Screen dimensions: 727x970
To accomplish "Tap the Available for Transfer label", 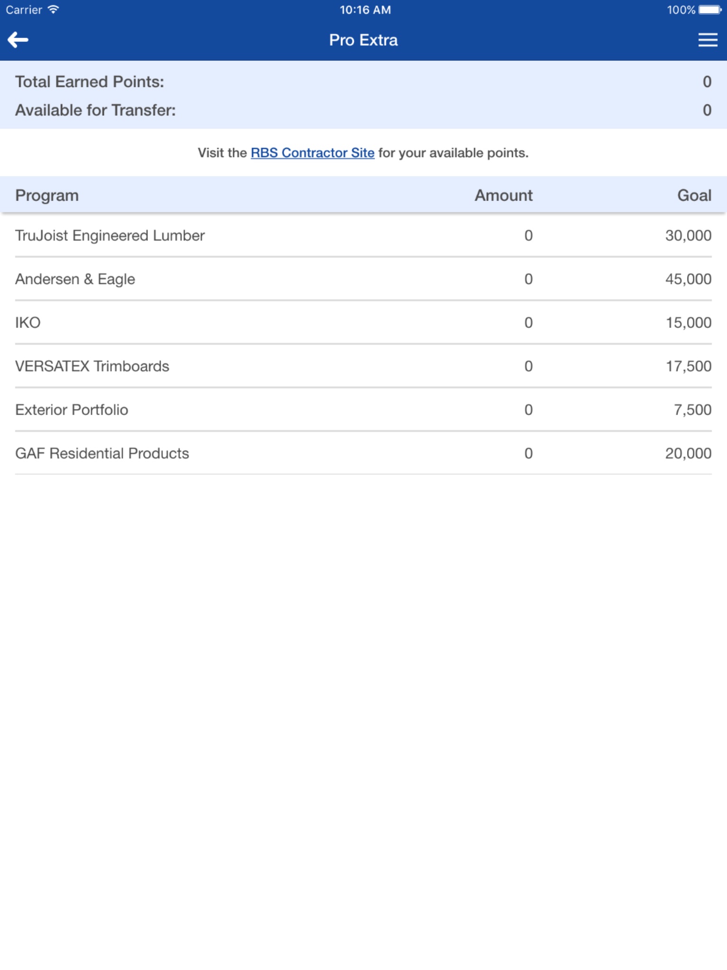I will [x=96, y=110].
